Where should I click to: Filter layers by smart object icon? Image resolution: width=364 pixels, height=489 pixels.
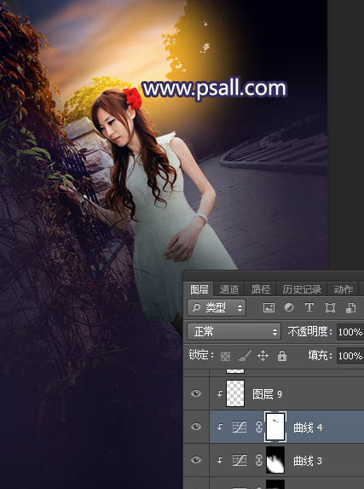tap(351, 308)
